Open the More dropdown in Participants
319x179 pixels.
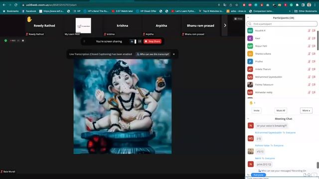click(306, 110)
